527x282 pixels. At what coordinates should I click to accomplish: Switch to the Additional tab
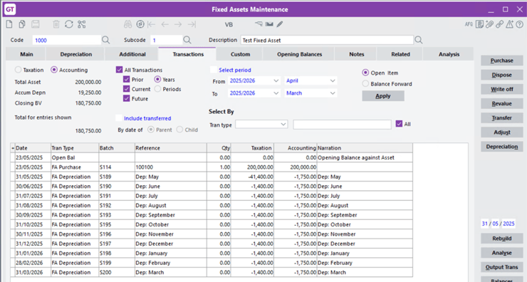pos(132,54)
